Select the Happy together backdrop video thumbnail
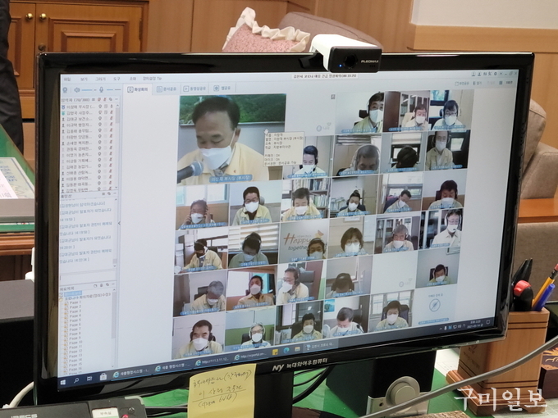The height and width of the screenshot is (418, 558). (303, 241)
